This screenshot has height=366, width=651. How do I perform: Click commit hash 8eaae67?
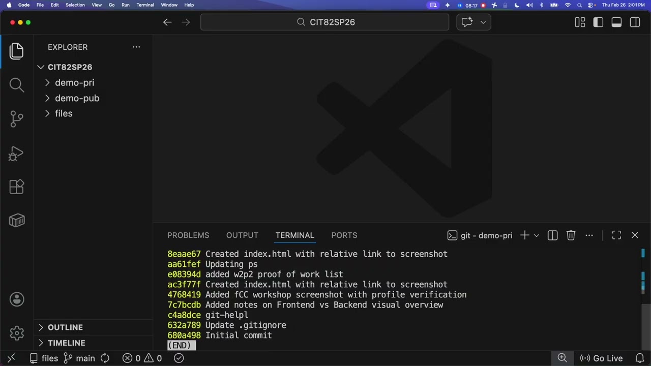(184, 254)
